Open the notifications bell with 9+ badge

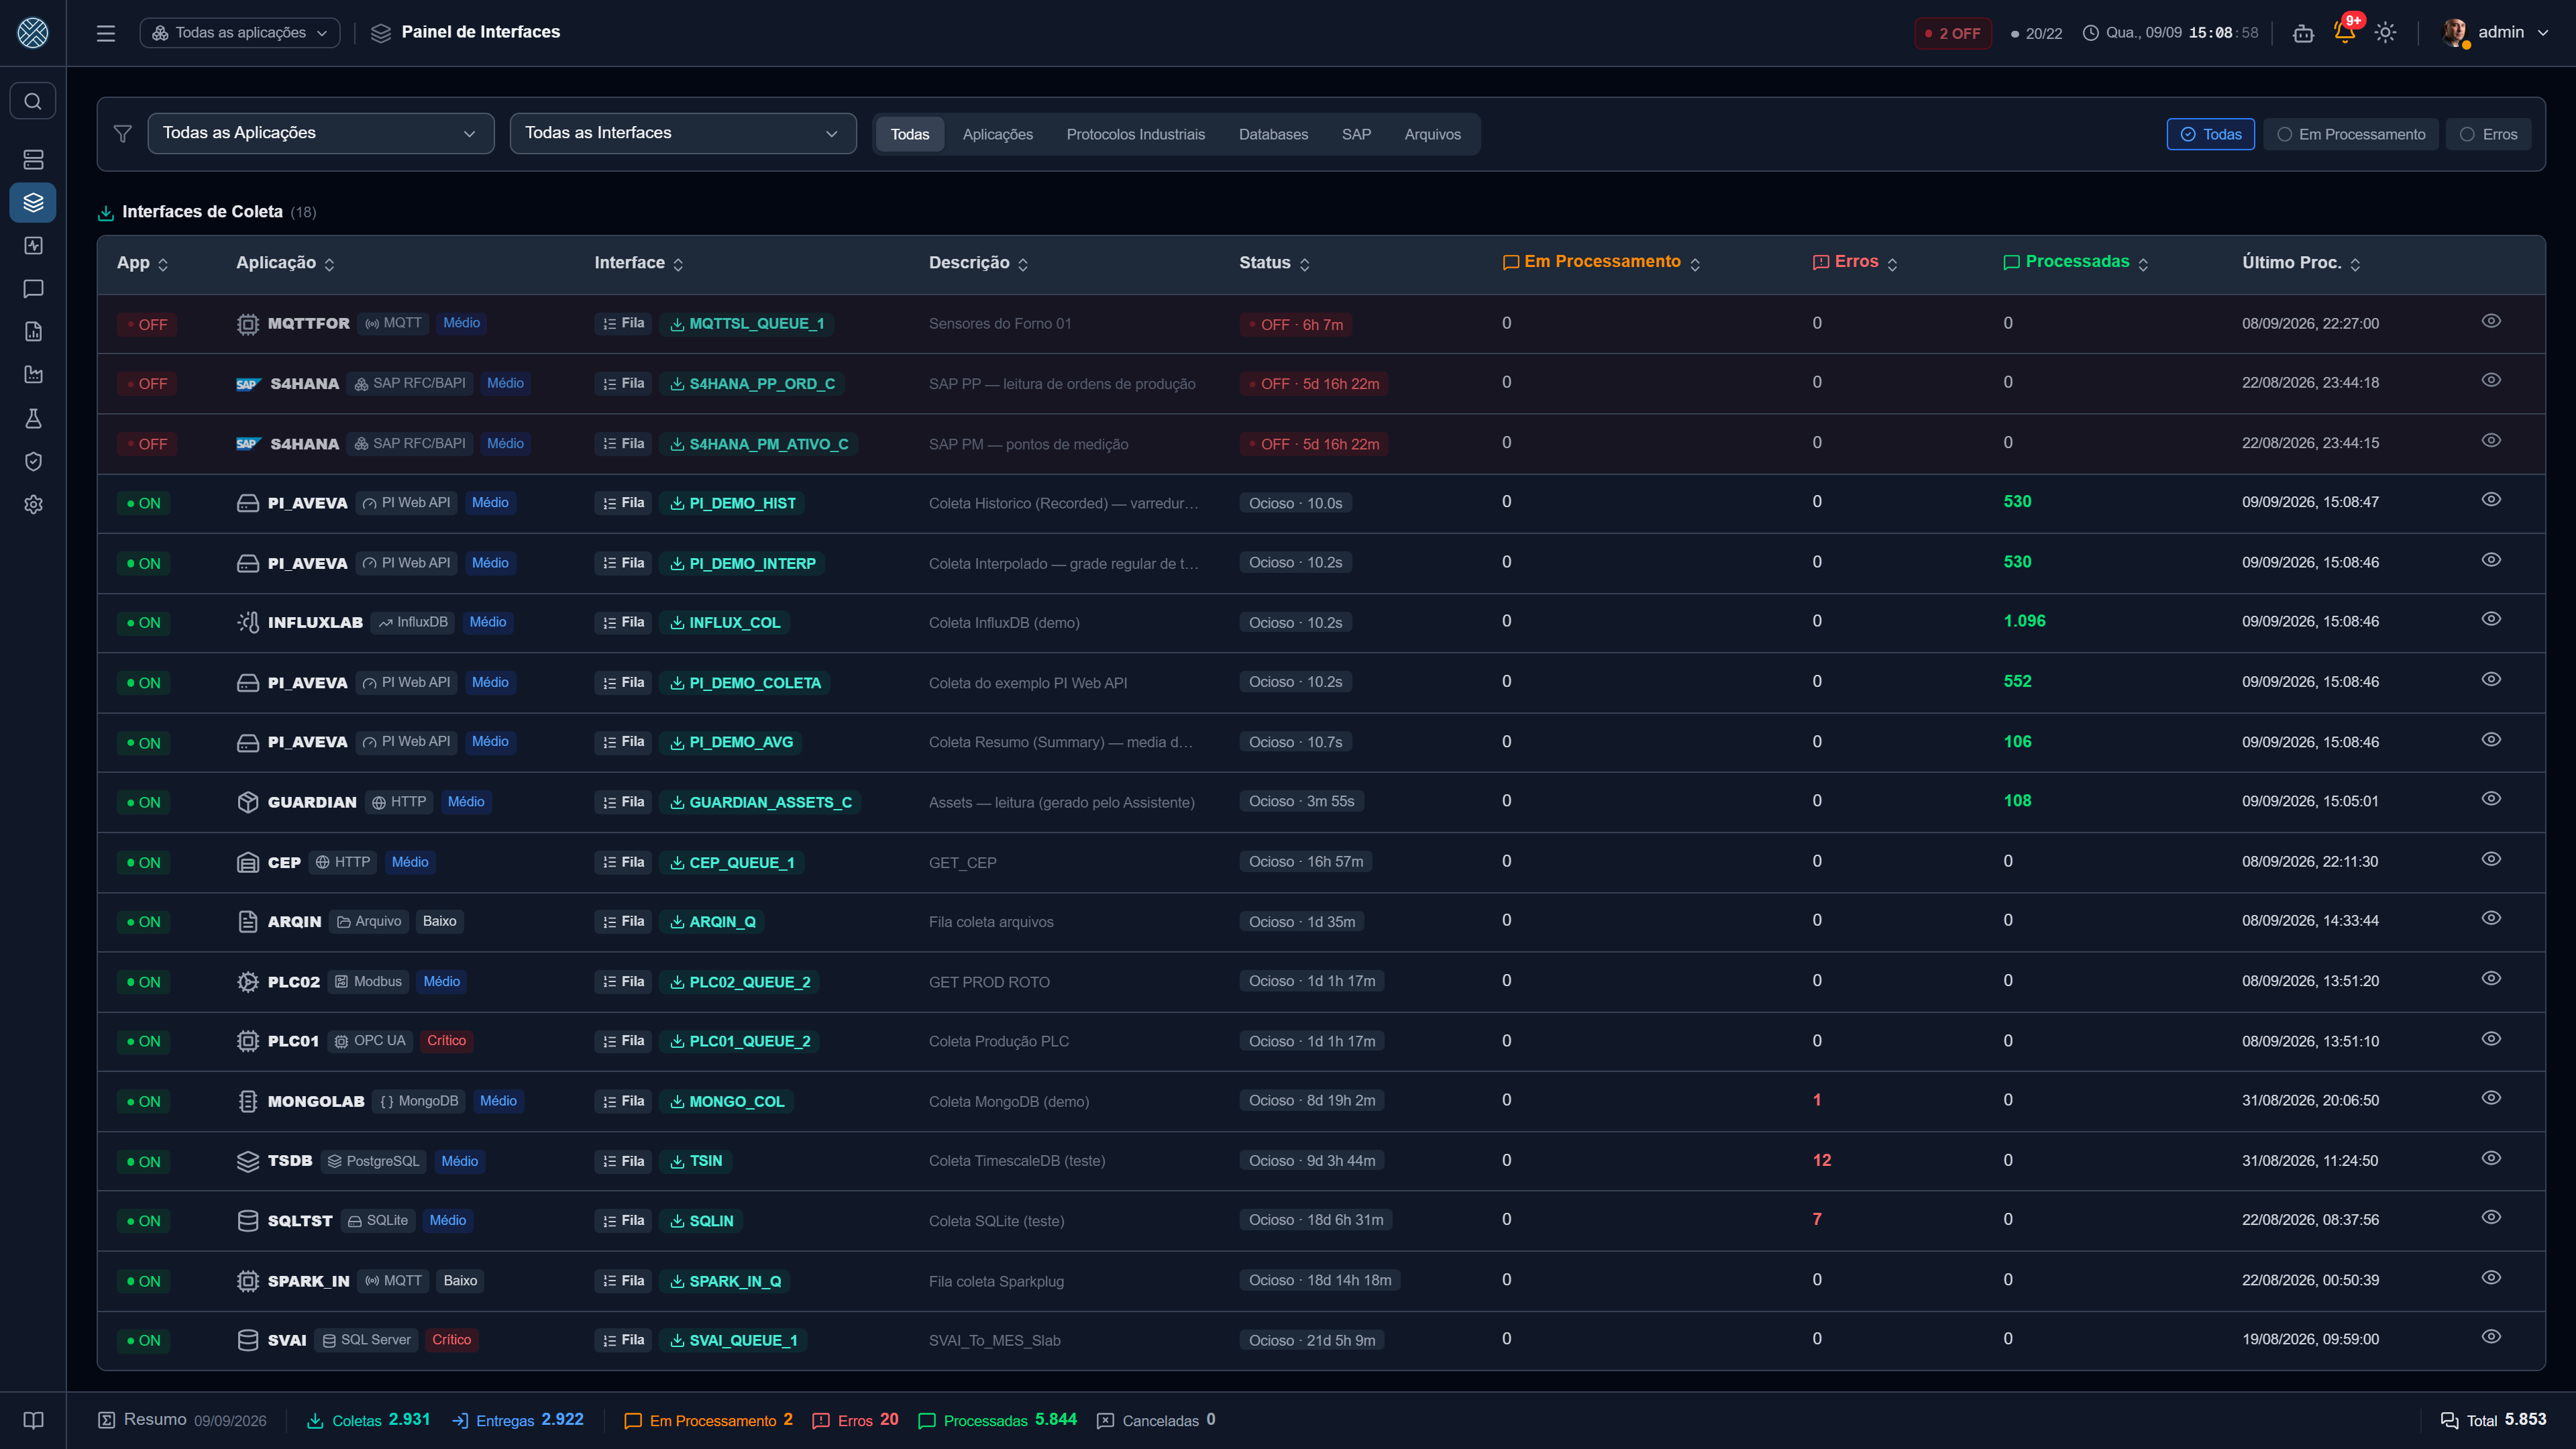2344,32
